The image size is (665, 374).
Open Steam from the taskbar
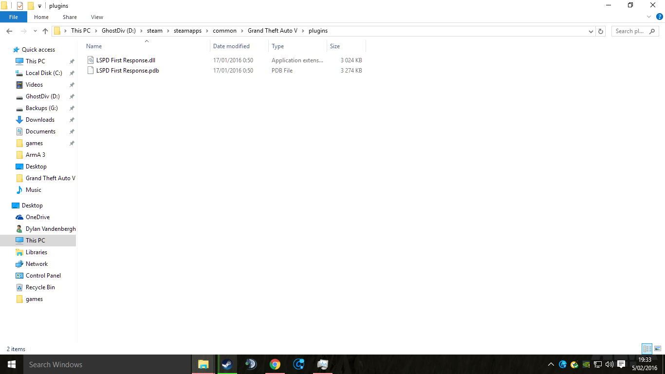[227, 364]
